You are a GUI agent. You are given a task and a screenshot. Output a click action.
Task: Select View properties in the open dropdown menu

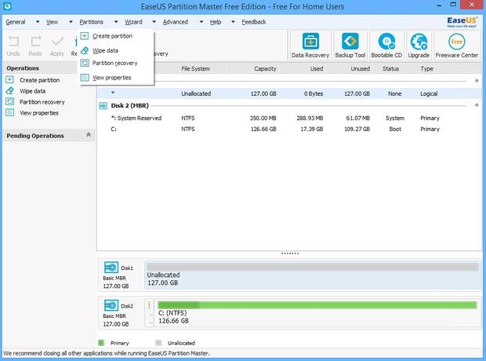(111, 77)
